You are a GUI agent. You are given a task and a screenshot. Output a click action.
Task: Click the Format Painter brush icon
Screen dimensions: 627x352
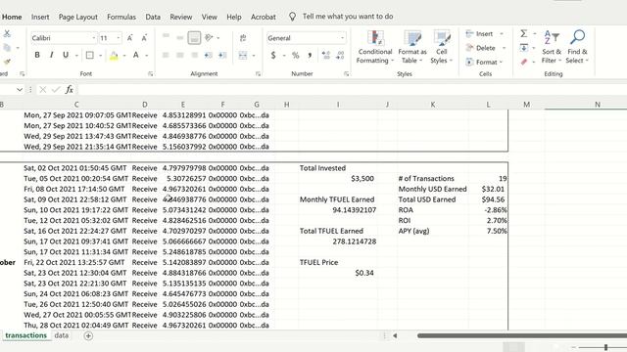(x=7, y=62)
